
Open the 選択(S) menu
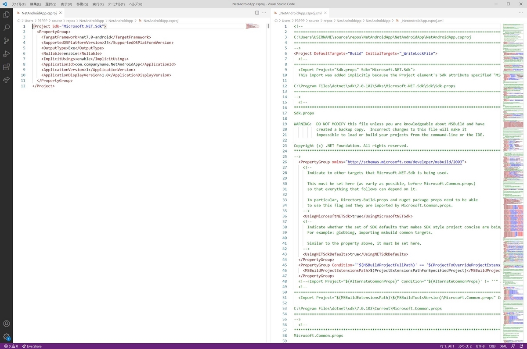(x=51, y=4)
